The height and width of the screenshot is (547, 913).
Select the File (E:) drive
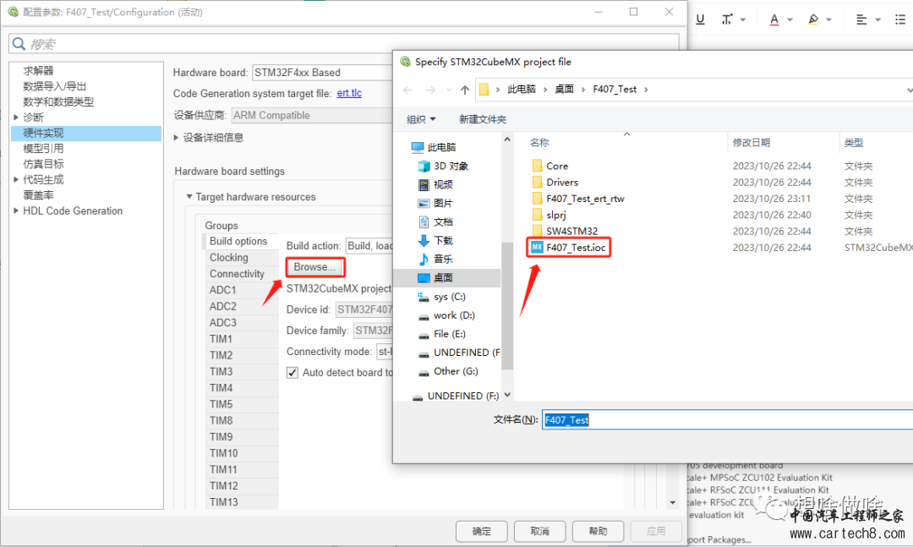click(x=442, y=334)
